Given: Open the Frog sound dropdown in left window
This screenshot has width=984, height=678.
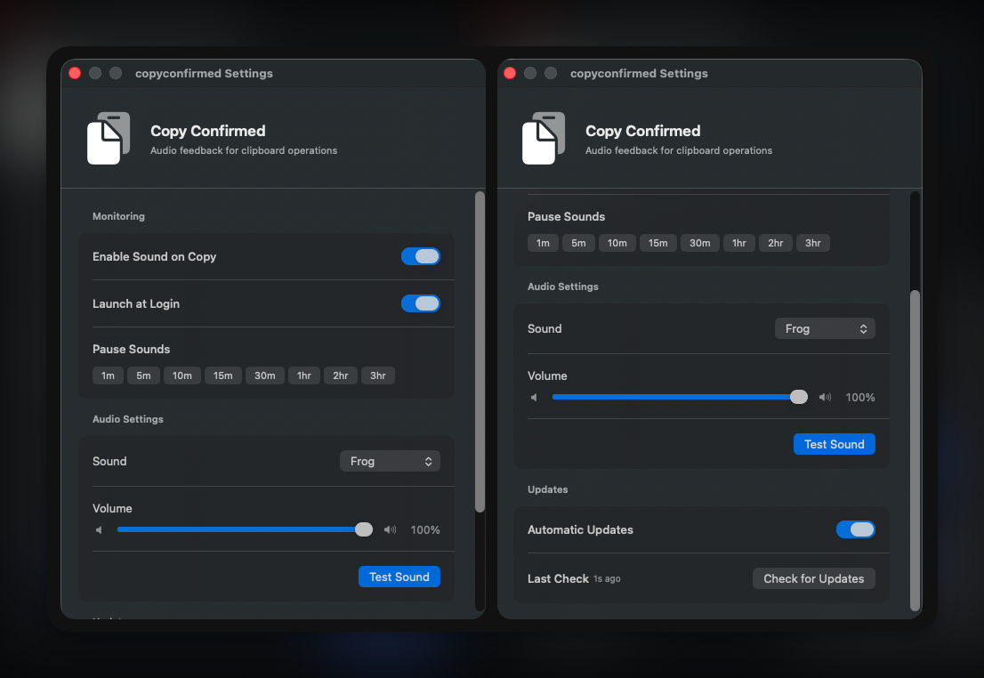Looking at the screenshot, I should tap(390, 461).
